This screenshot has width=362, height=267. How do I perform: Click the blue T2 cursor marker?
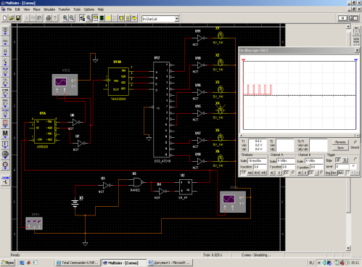355,59
